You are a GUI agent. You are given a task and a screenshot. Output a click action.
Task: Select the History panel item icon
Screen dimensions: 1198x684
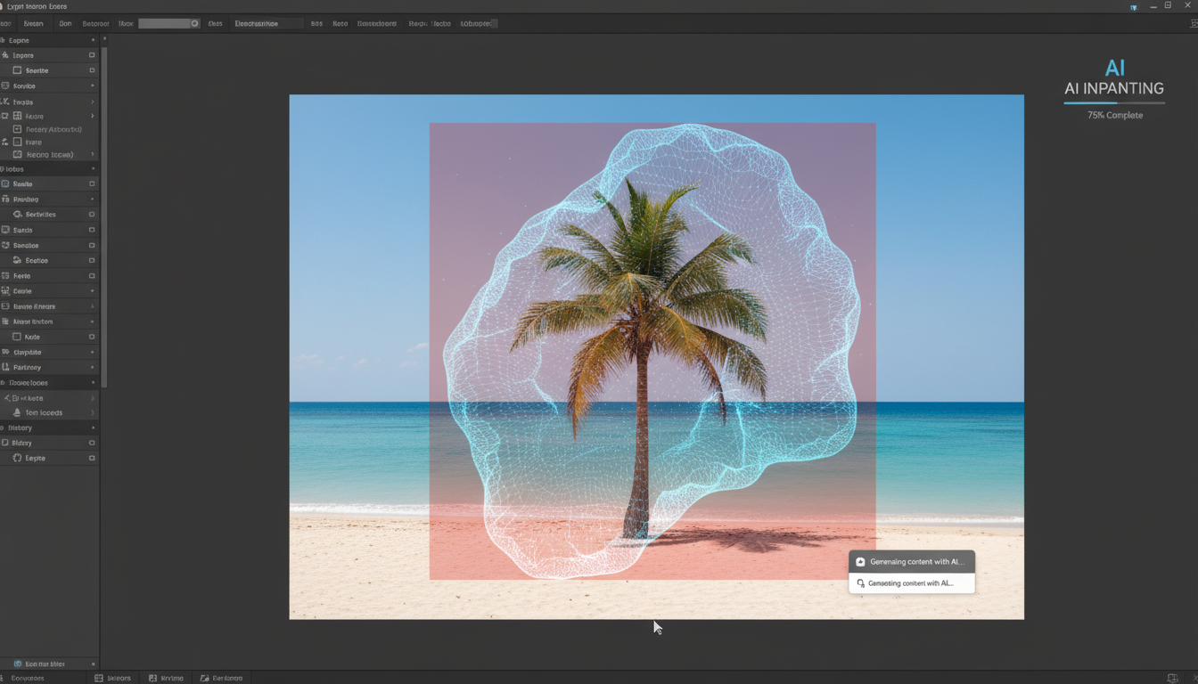5,443
